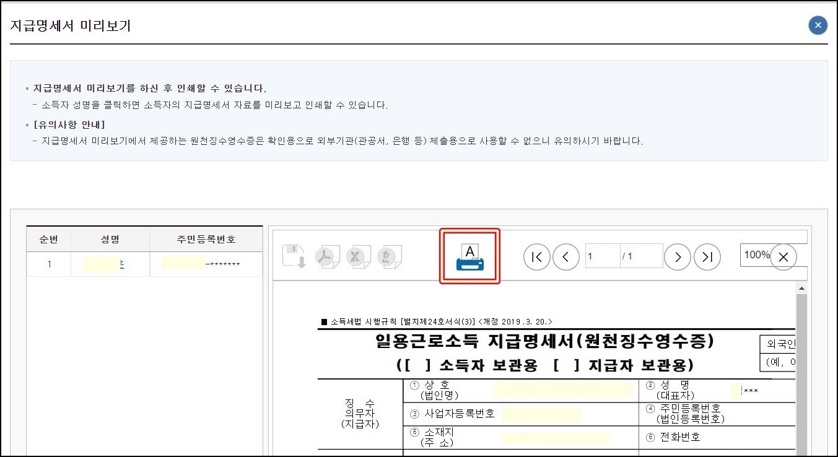Click the 징수의무자 (지급자) cell

[360, 414]
